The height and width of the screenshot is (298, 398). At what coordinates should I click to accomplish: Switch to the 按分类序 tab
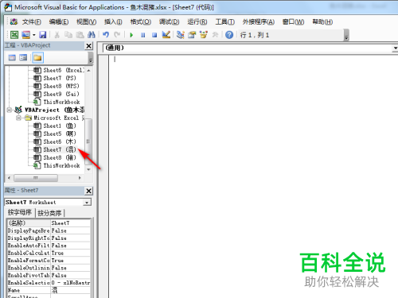tap(49, 213)
